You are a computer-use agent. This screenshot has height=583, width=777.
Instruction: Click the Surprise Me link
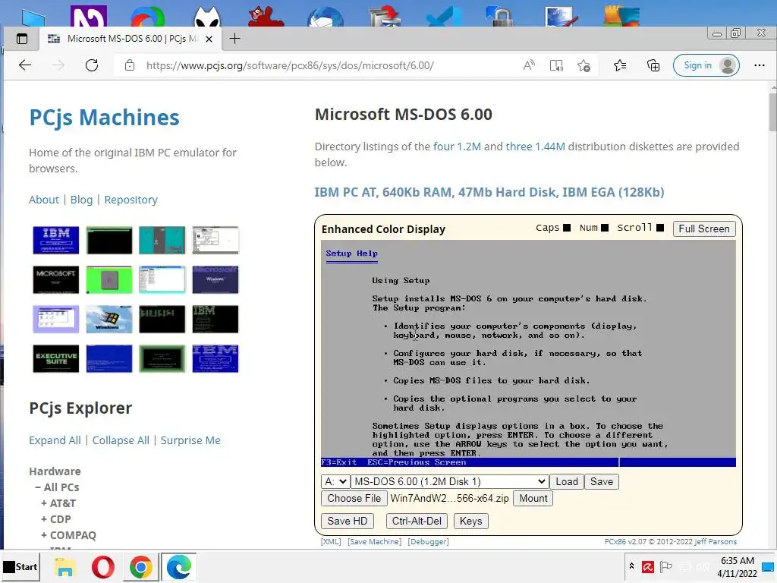coord(190,440)
